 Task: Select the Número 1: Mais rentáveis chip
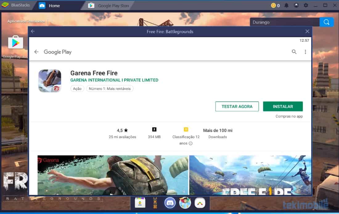[x=110, y=89]
